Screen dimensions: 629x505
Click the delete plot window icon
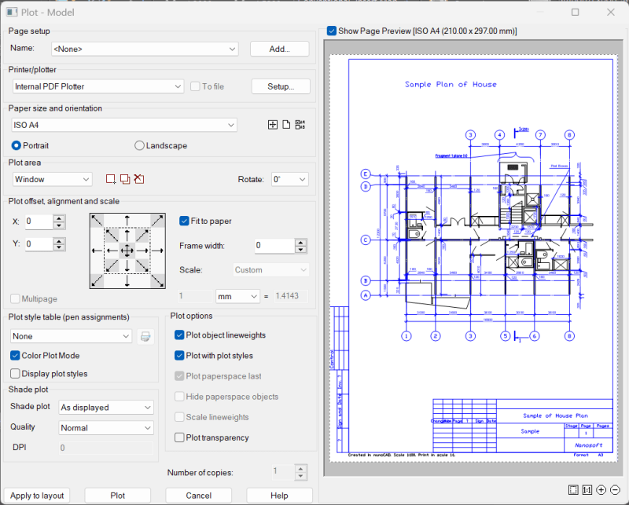tap(138, 178)
